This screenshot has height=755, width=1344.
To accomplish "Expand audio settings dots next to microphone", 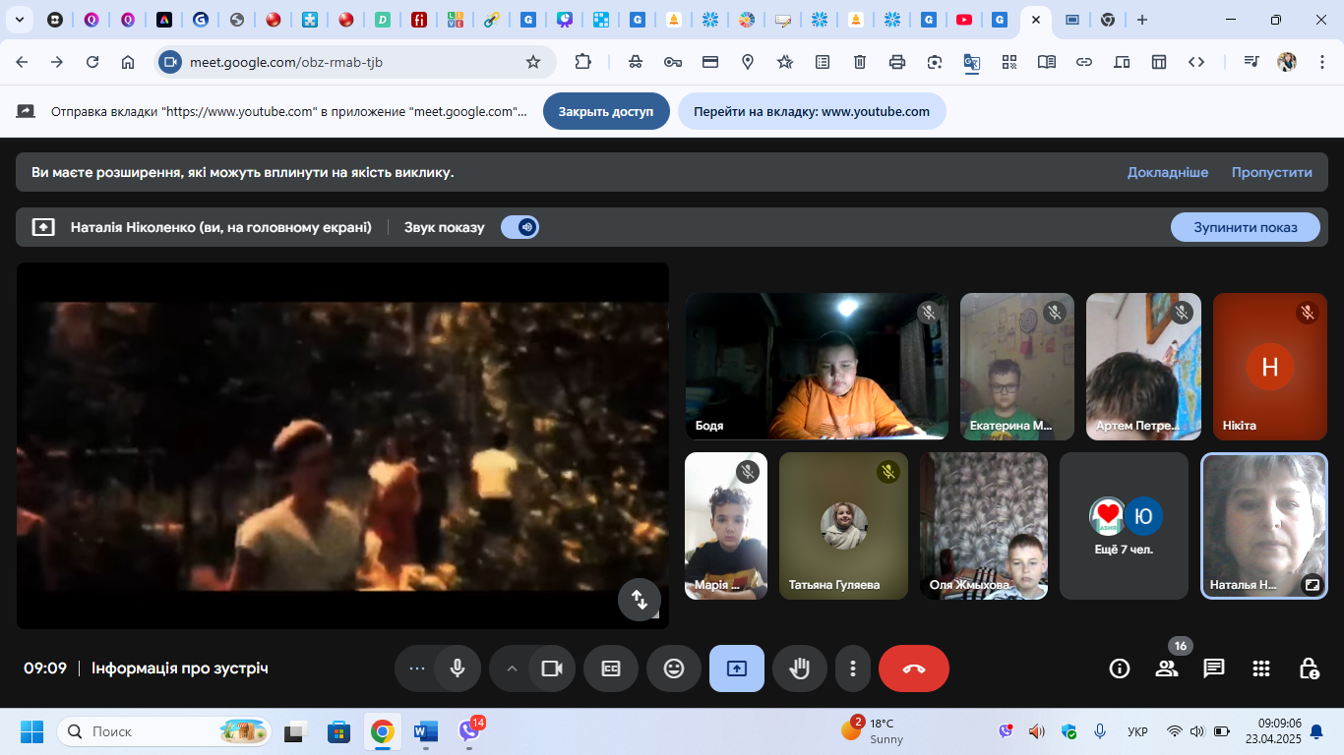I will [x=416, y=668].
